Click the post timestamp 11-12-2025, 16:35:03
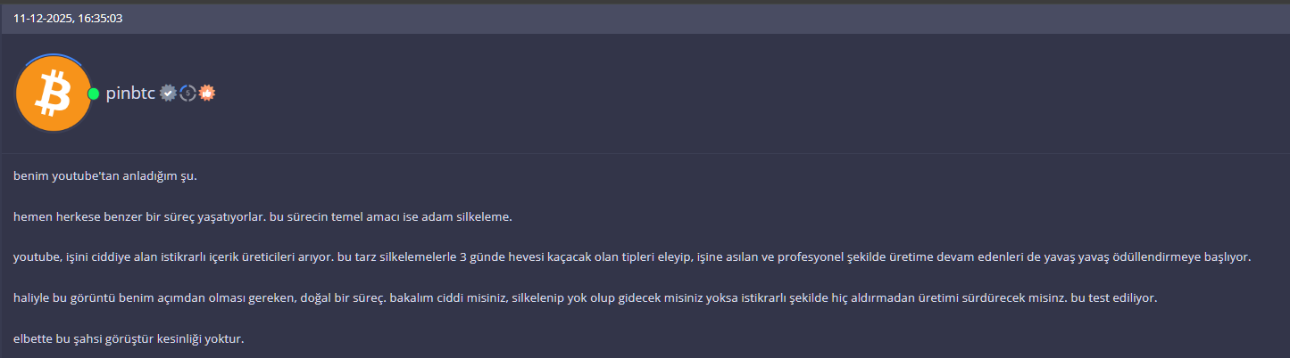This screenshot has height=358, width=1290. click(x=68, y=18)
